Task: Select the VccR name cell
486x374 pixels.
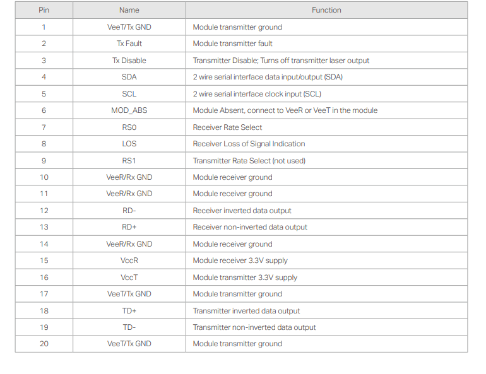Action: 129,260
